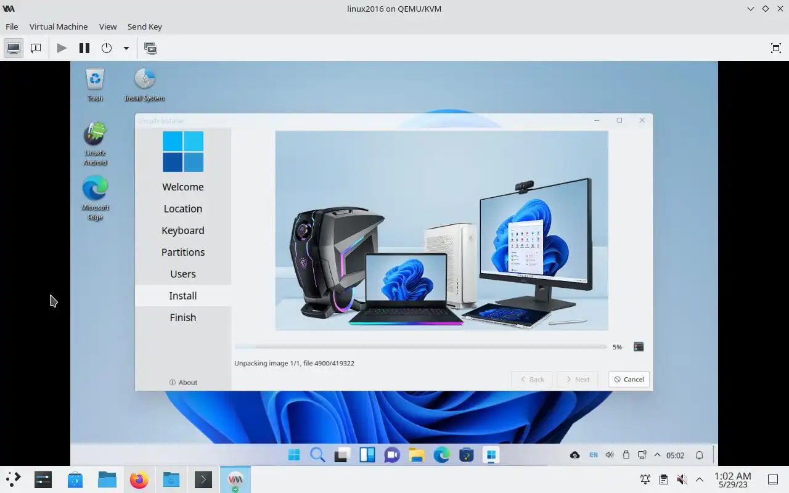Switch the VM viewer to fullscreen
Image resolution: width=789 pixels, height=493 pixels.
[x=776, y=48]
